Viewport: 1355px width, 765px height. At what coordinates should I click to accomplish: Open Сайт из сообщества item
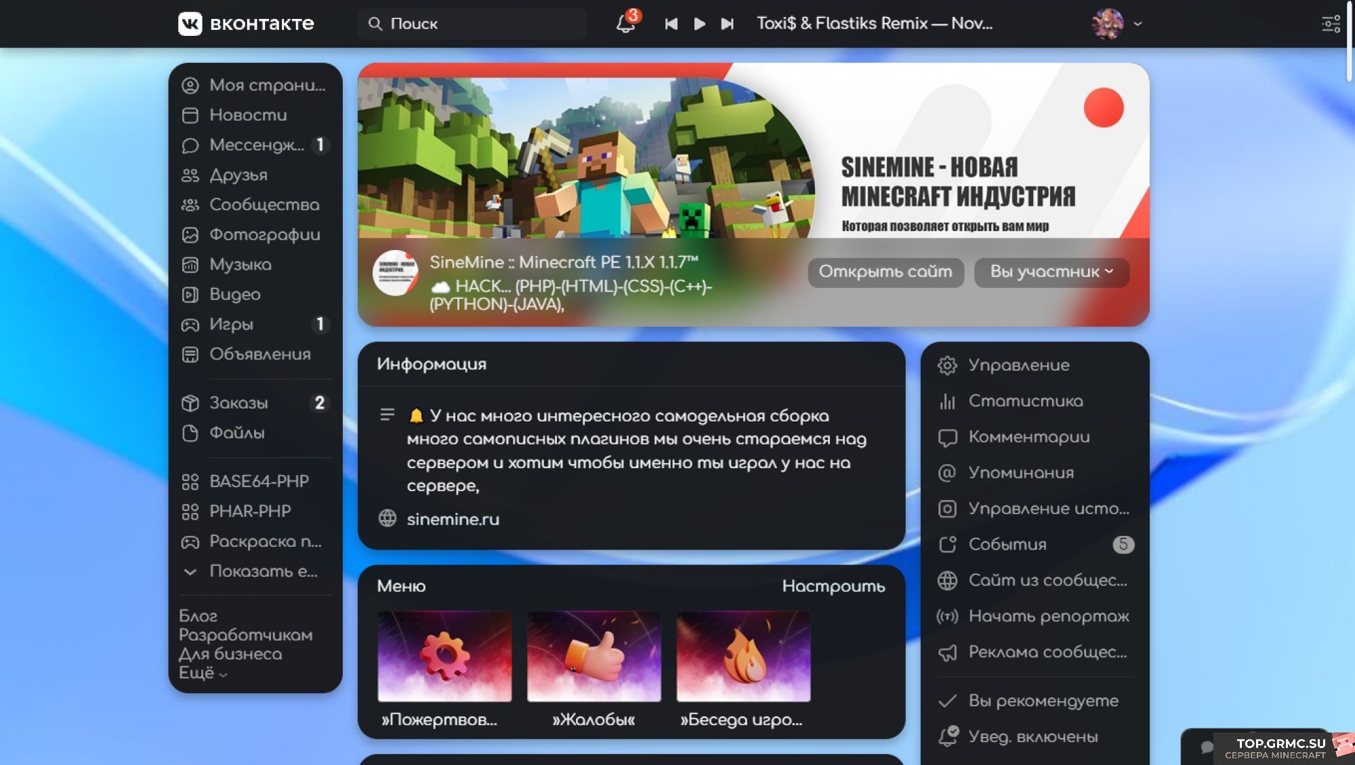point(1035,581)
